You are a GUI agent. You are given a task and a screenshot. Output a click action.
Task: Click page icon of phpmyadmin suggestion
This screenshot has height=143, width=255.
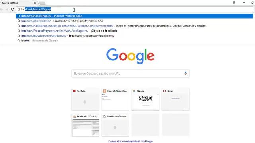(19, 21)
